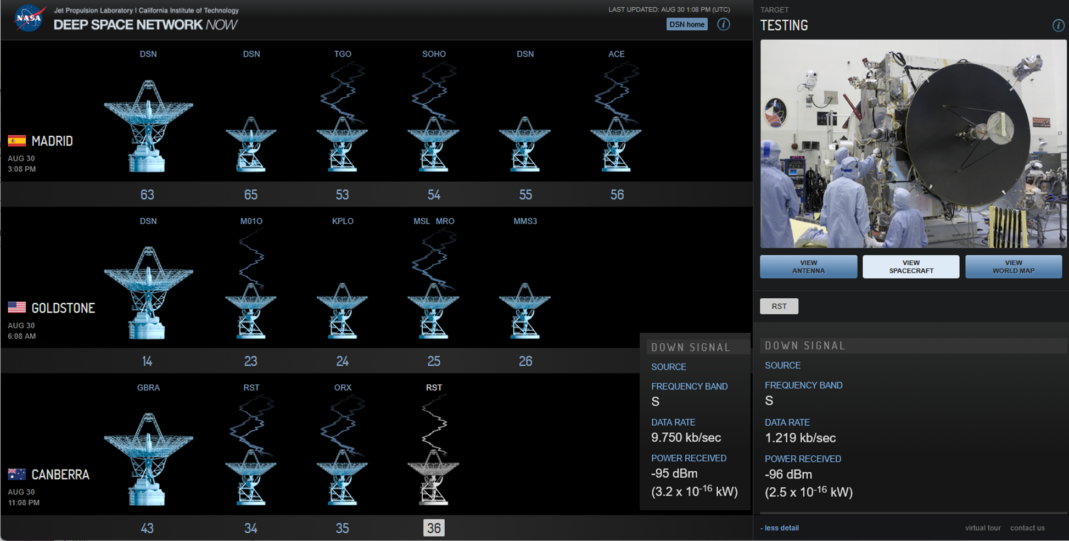1069x541 pixels.
Task: Click antenna number 14 label
Action: point(147,361)
